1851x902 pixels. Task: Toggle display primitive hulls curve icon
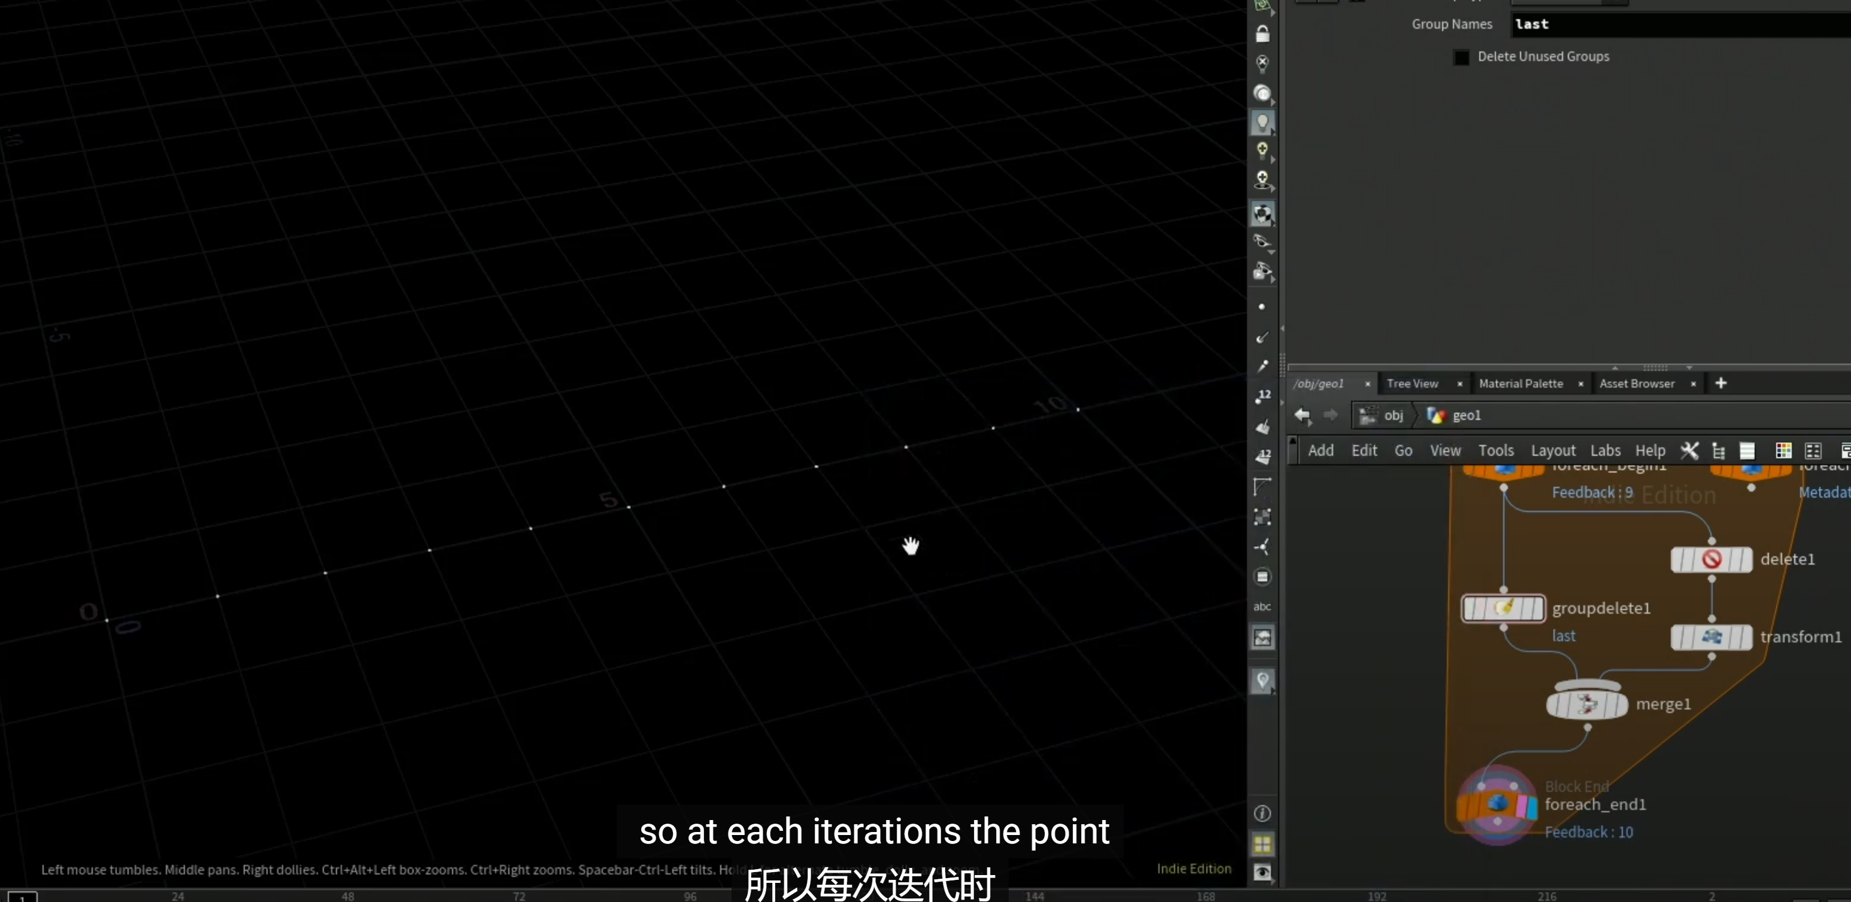point(1263,486)
